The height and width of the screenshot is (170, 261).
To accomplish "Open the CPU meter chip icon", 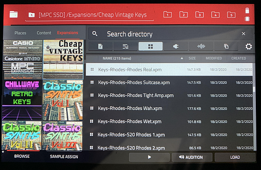I will (247, 19).
